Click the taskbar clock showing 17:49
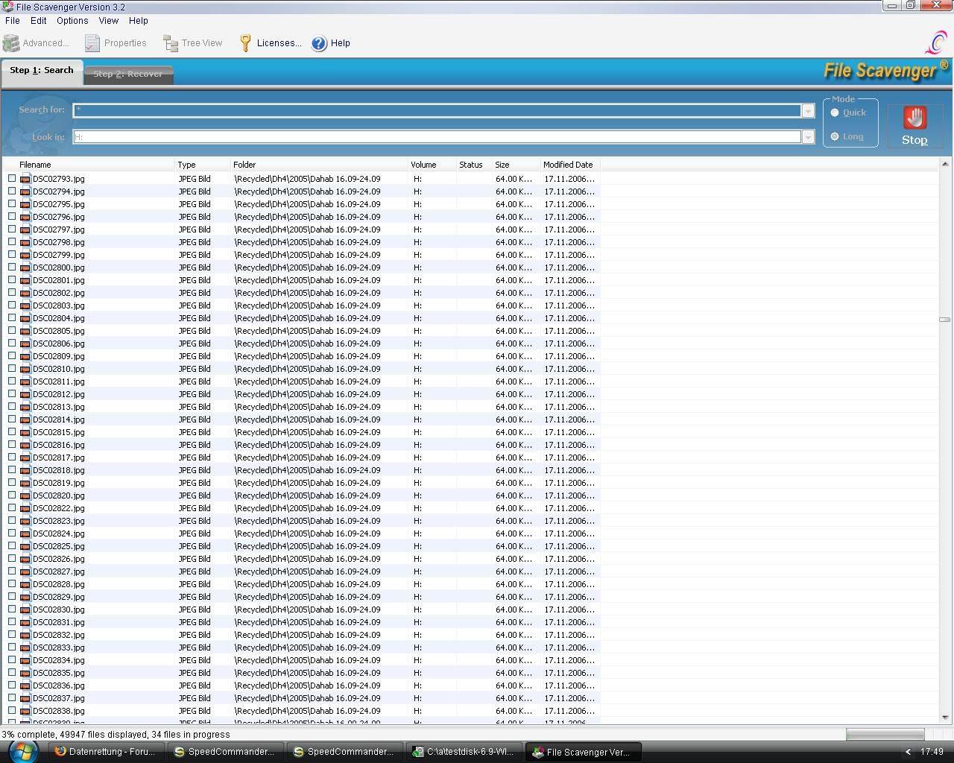 coord(932,752)
